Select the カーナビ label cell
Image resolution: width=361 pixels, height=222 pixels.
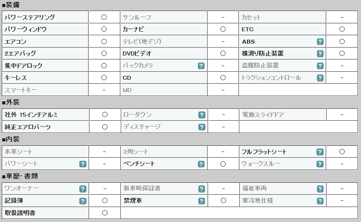(164, 29)
